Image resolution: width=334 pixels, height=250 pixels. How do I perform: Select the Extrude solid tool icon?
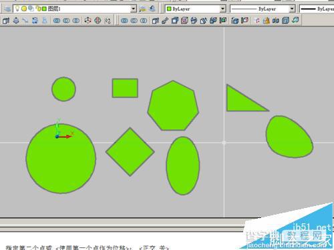(6, 21)
